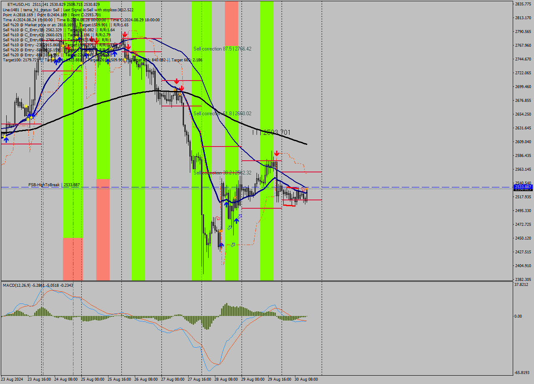Select the 28 Aug 08:00 time label
Screen dimensions: 534x384
pos(226,379)
